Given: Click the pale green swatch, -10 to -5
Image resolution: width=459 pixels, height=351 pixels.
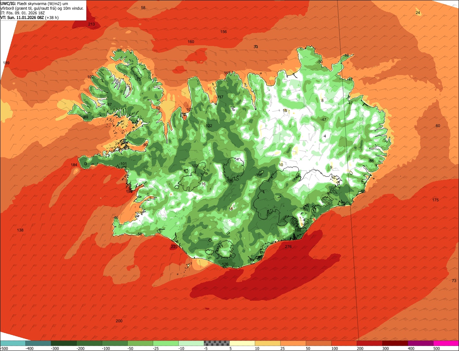Looking at the screenshot, I should coord(191,343).
